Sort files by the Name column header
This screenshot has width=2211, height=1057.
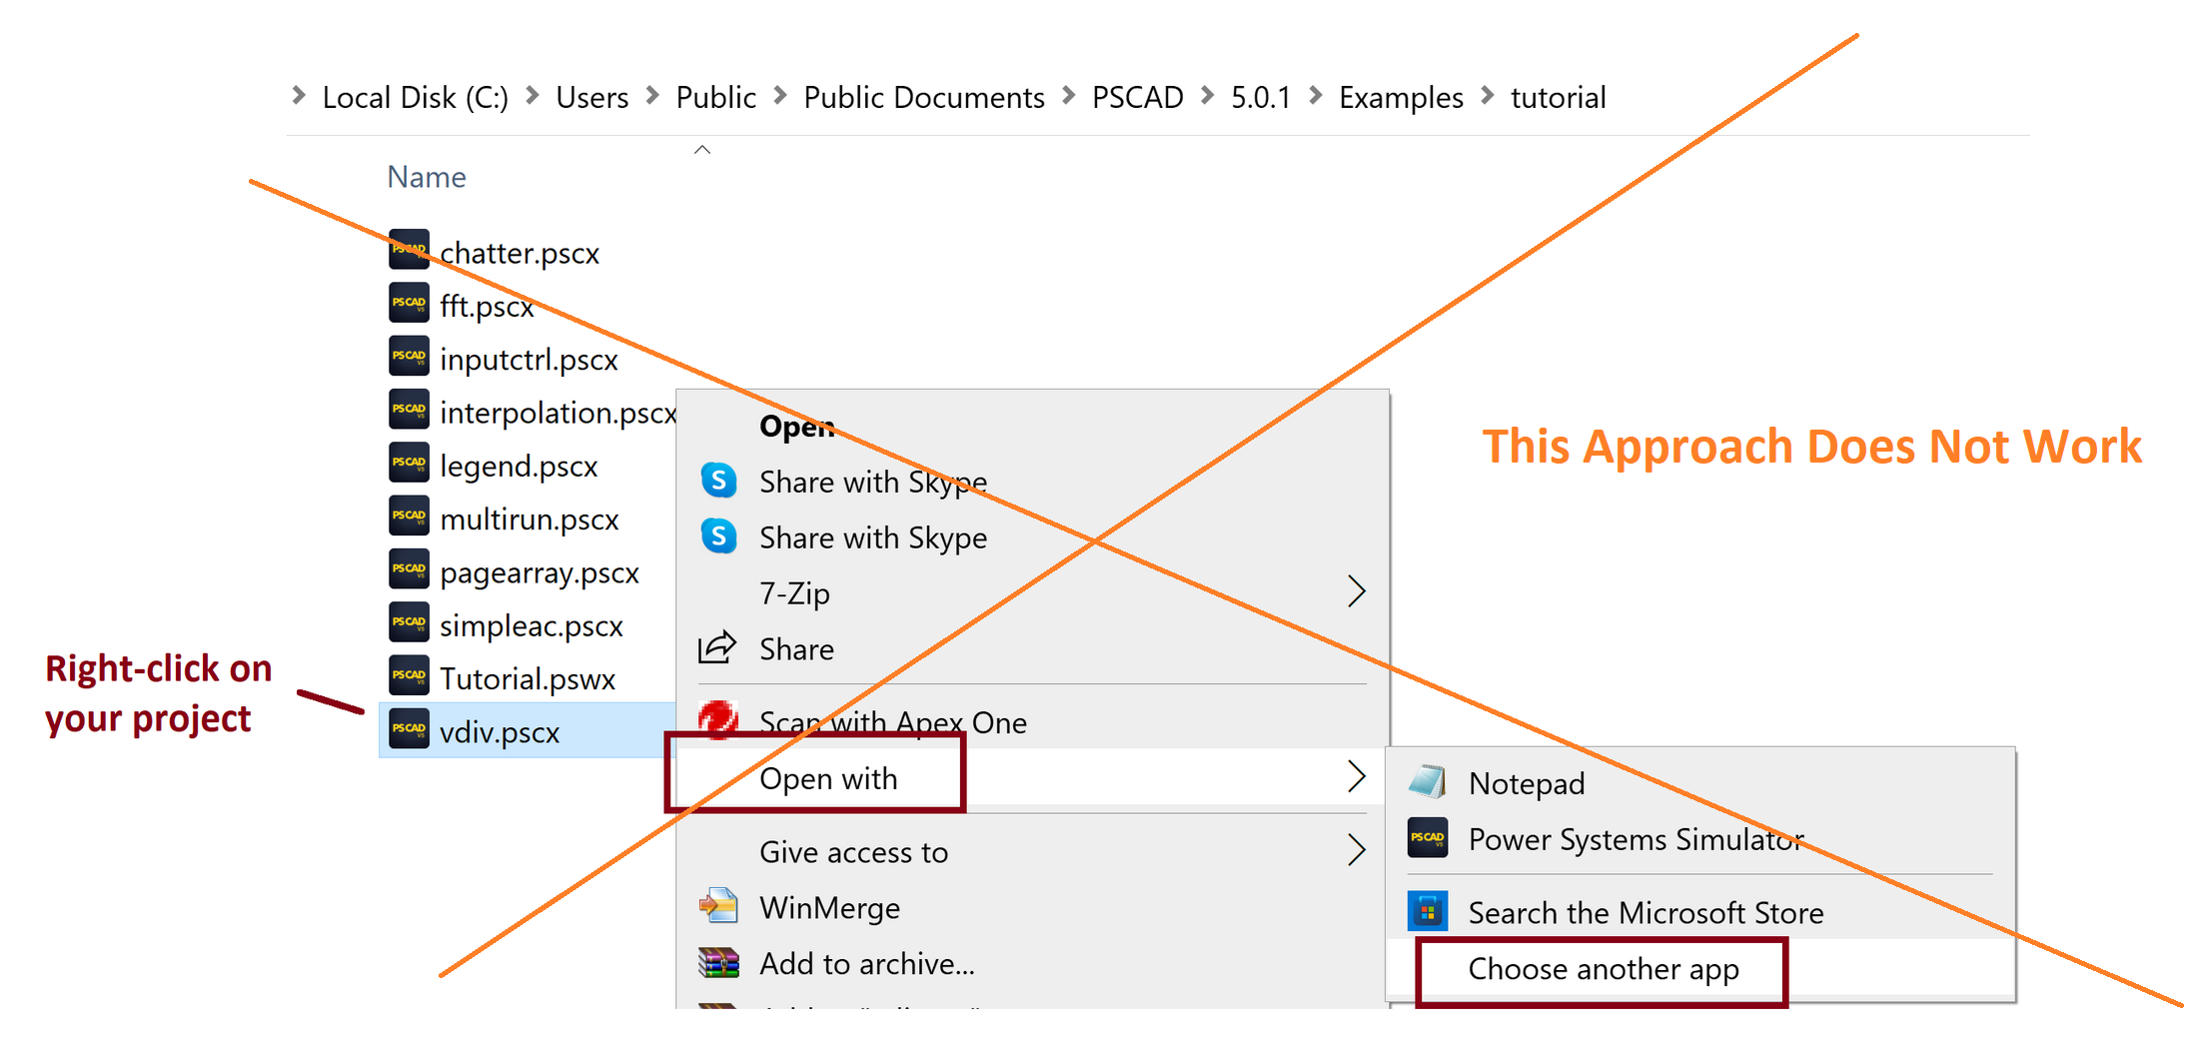427,177
